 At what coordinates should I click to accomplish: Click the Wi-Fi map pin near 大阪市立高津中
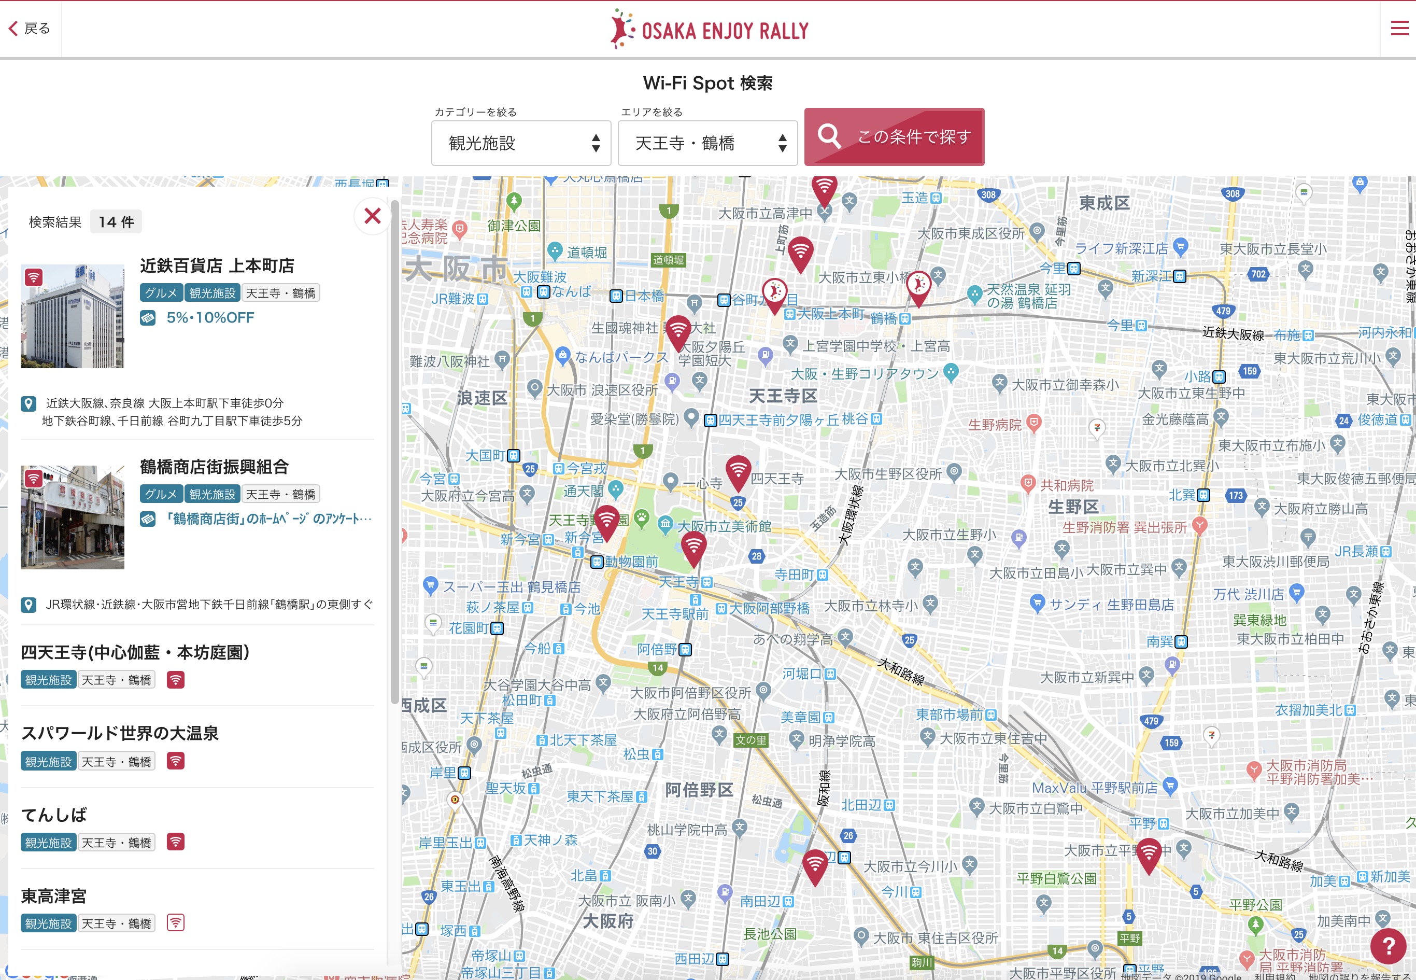824,190
